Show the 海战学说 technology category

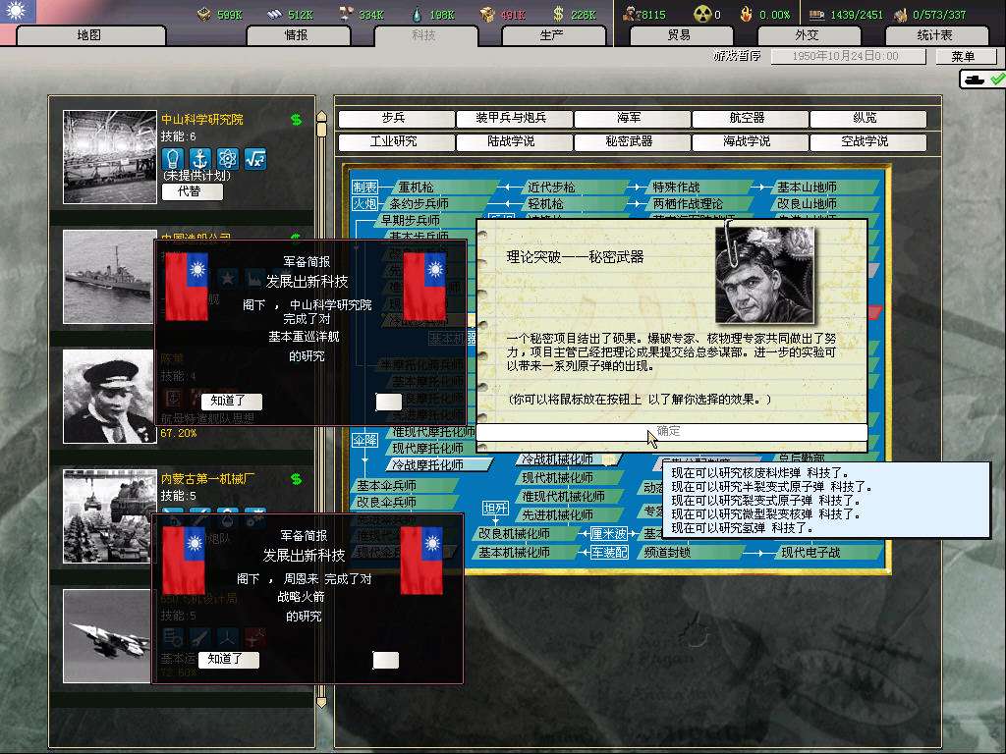point(750,141)
